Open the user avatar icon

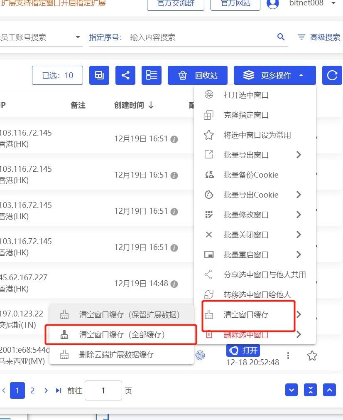click(273, 3)
